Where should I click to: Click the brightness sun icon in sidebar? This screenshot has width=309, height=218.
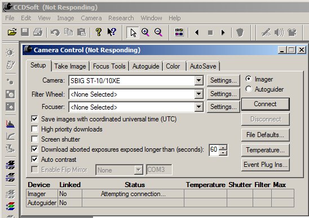coord(10,53)
